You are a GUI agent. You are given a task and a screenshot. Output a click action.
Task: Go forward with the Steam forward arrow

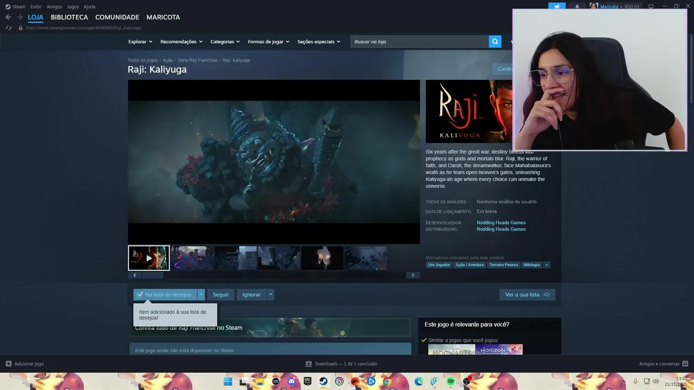[20, 17]
